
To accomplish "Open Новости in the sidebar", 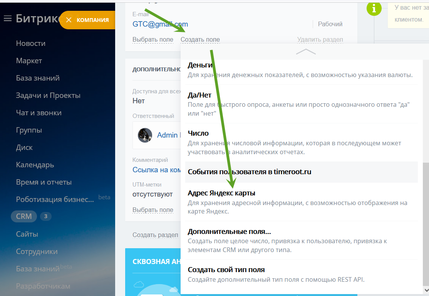I will point(31,43).
